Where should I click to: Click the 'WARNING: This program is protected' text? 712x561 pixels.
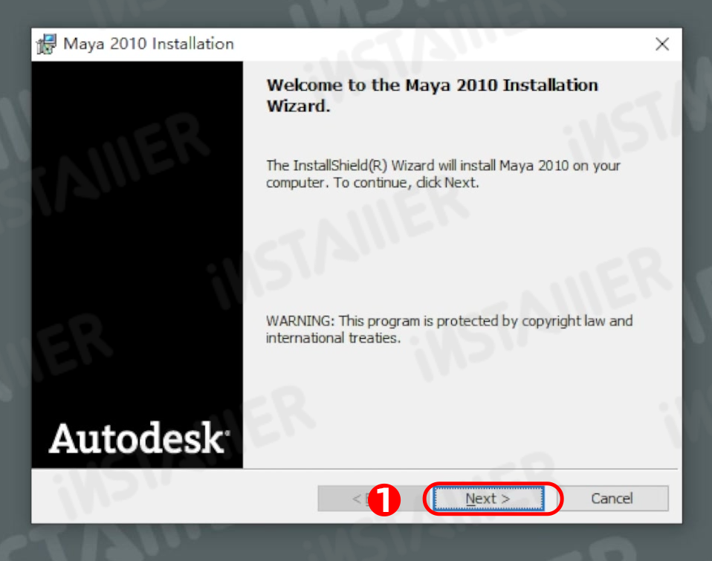tap(449, 329)
